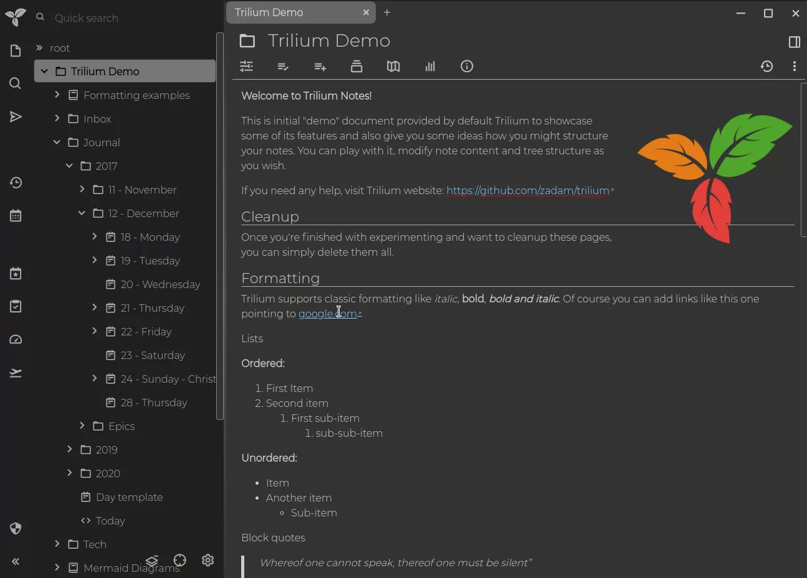Enter a protected session via the shield icon

[x=15, y=528]
